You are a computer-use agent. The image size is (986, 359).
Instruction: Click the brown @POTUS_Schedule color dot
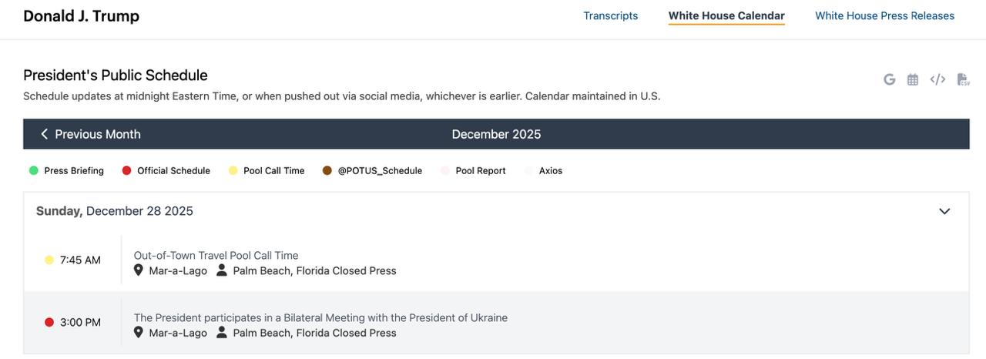327,171
